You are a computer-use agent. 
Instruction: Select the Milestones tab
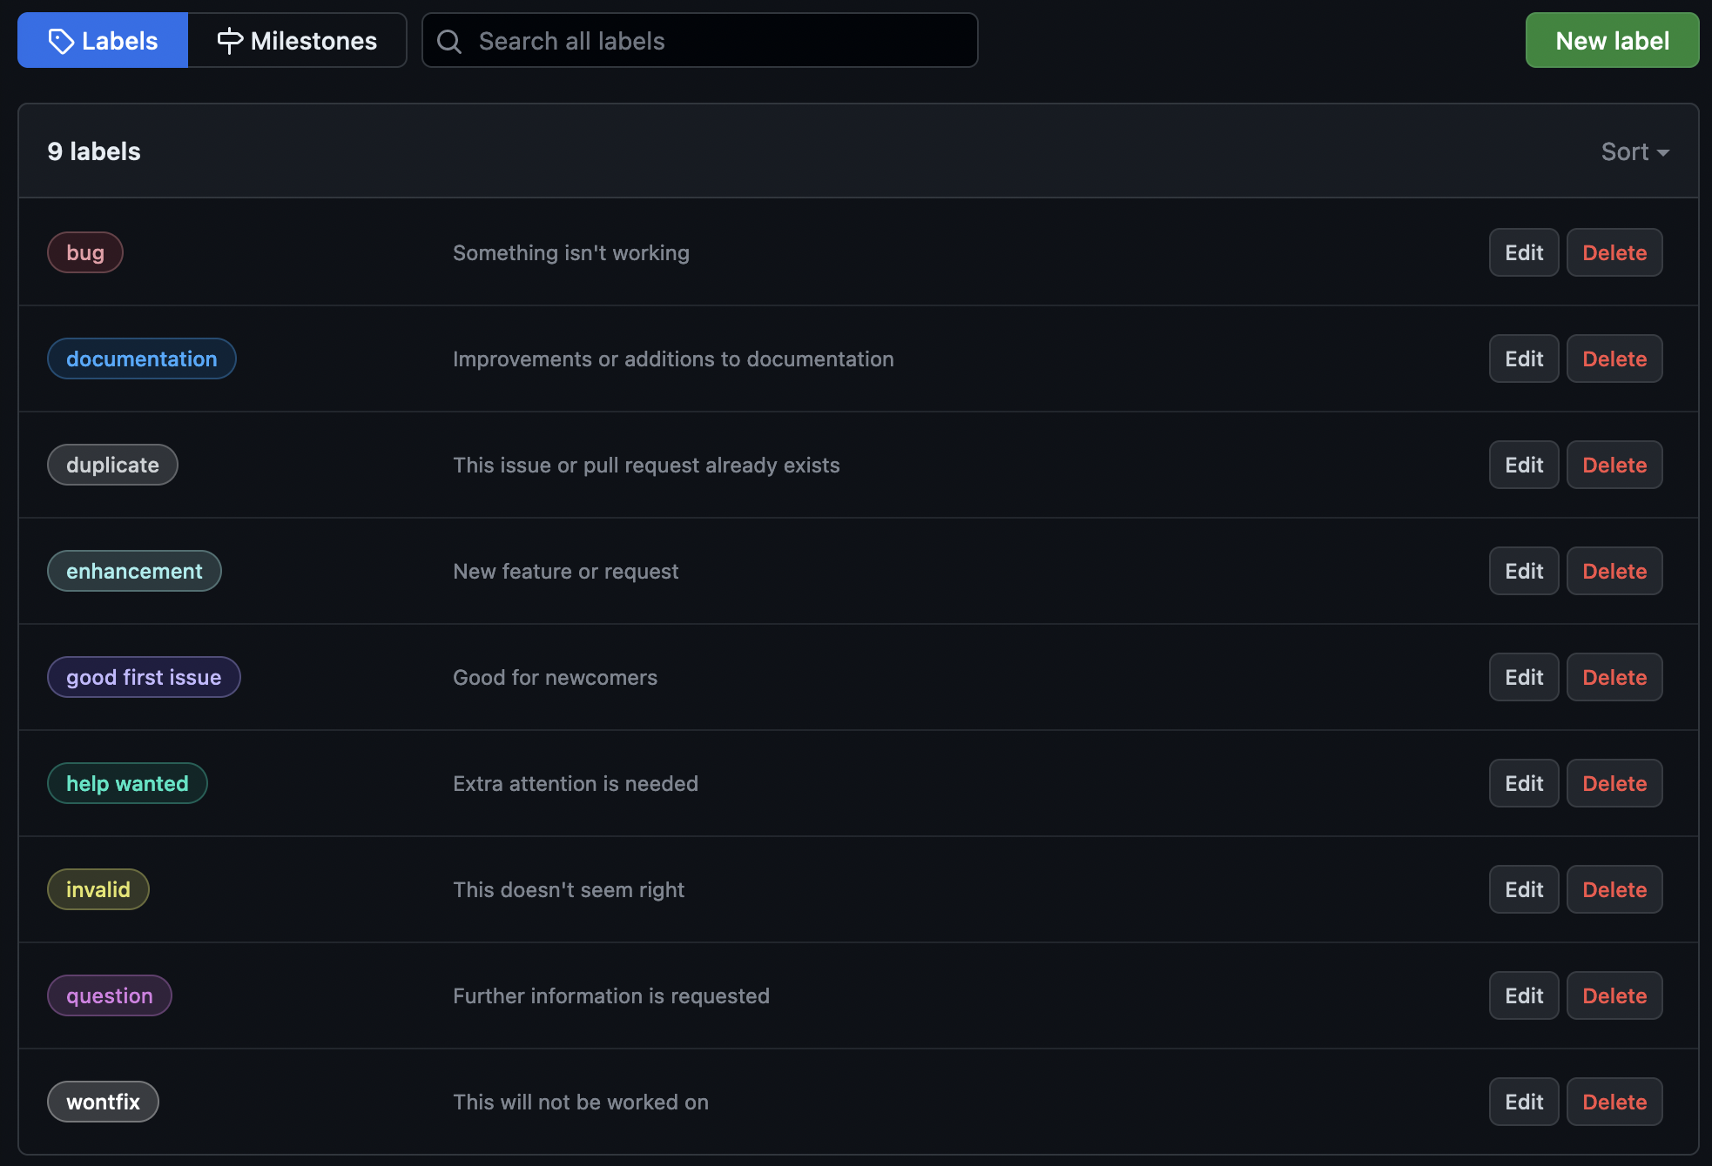point(297,39)
